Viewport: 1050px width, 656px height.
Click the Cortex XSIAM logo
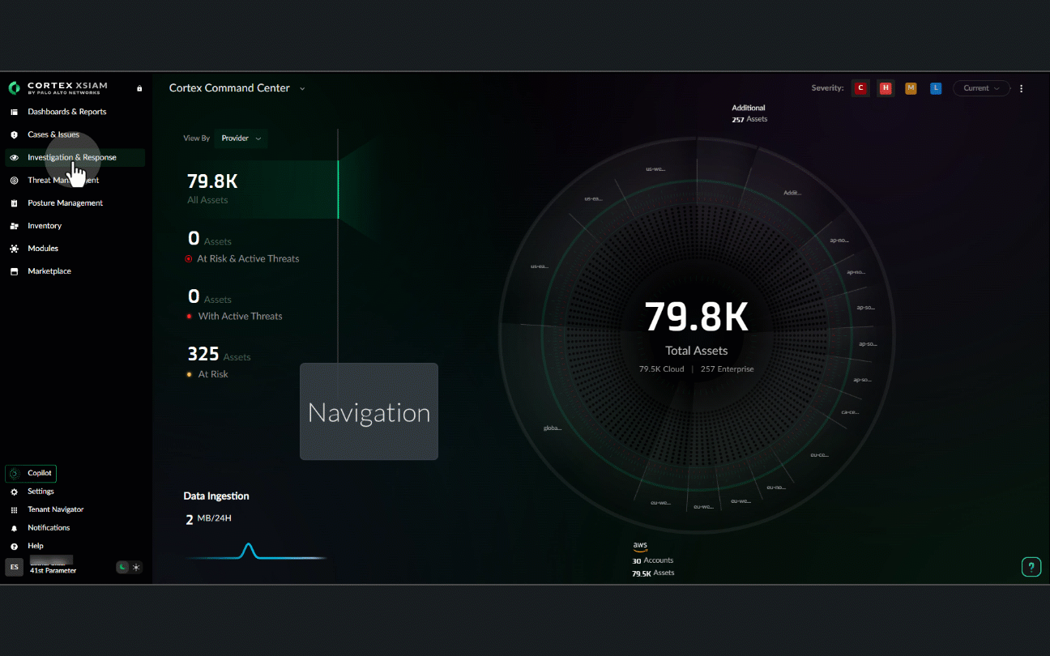click(x=58, y=87)
